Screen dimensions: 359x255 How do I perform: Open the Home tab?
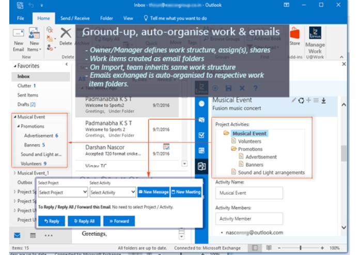click(43, 18)
